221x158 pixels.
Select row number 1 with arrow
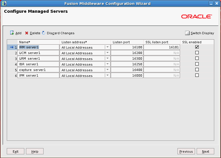(12, 47)
